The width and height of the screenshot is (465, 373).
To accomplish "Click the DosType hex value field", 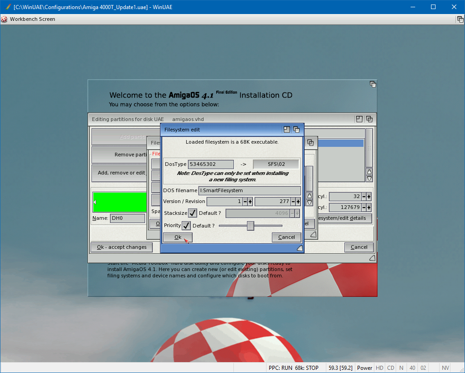I will [211, 164].
